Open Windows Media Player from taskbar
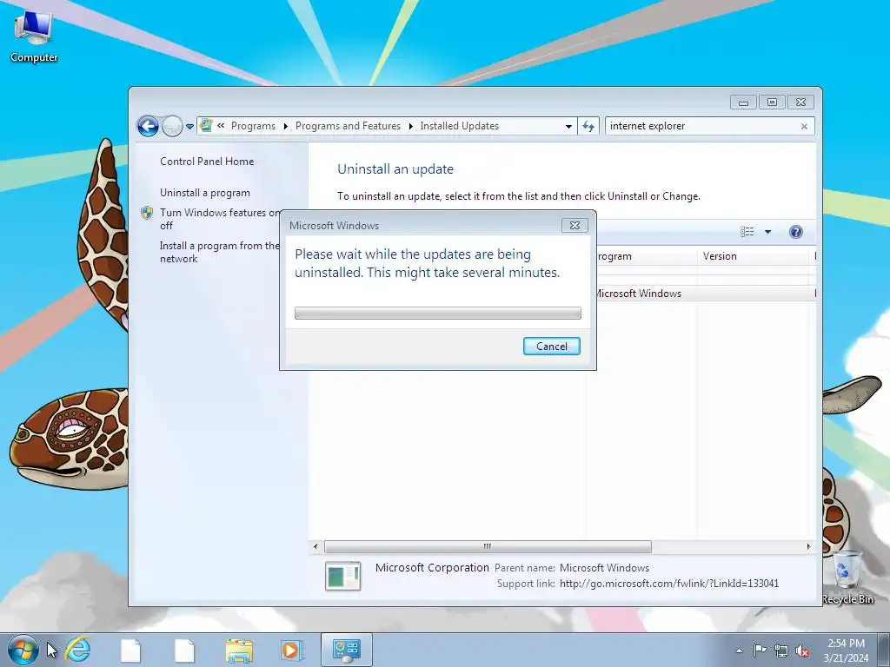This screenshot has height=667, width=890. pyautogui.click(x=292, y=650)
